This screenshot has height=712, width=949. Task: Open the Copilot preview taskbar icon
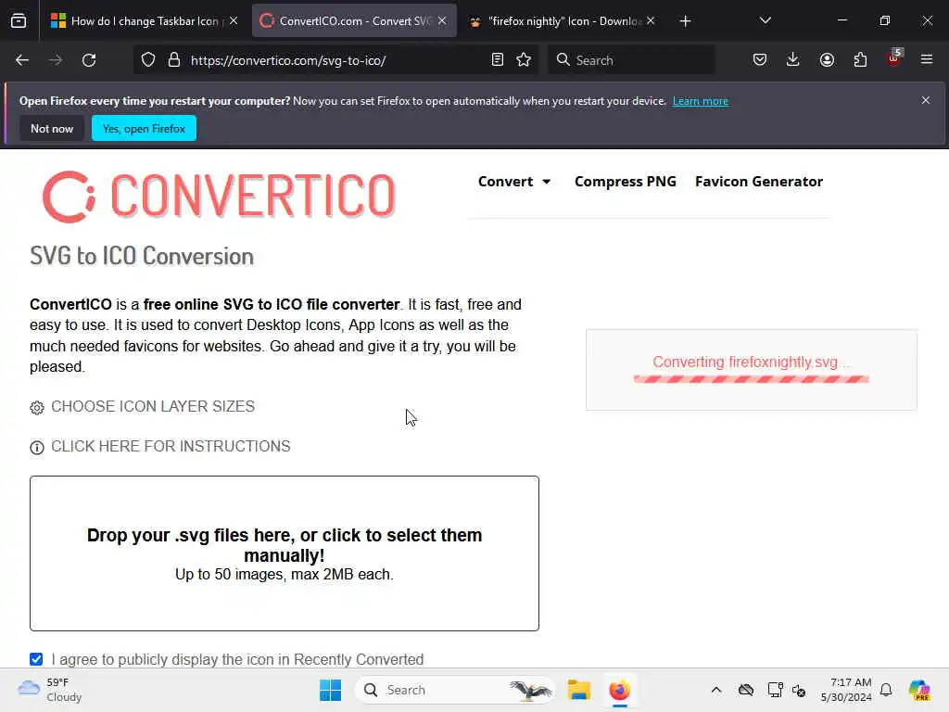pos(919,690)
